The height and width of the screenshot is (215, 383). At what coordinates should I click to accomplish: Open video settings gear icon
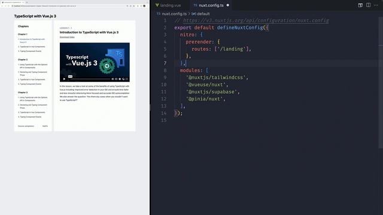(x=120, y=79)
